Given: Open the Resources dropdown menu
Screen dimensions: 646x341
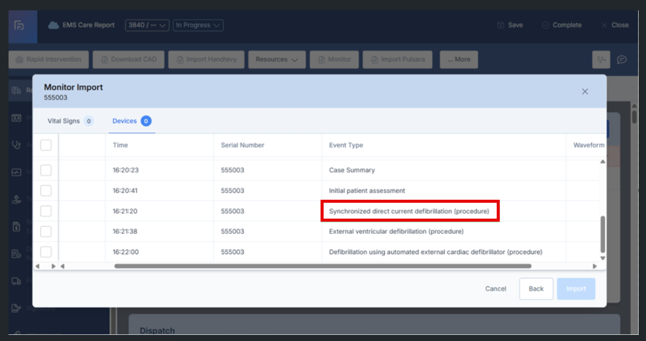Looking at the screenshot, I should (x=276, y=60).
